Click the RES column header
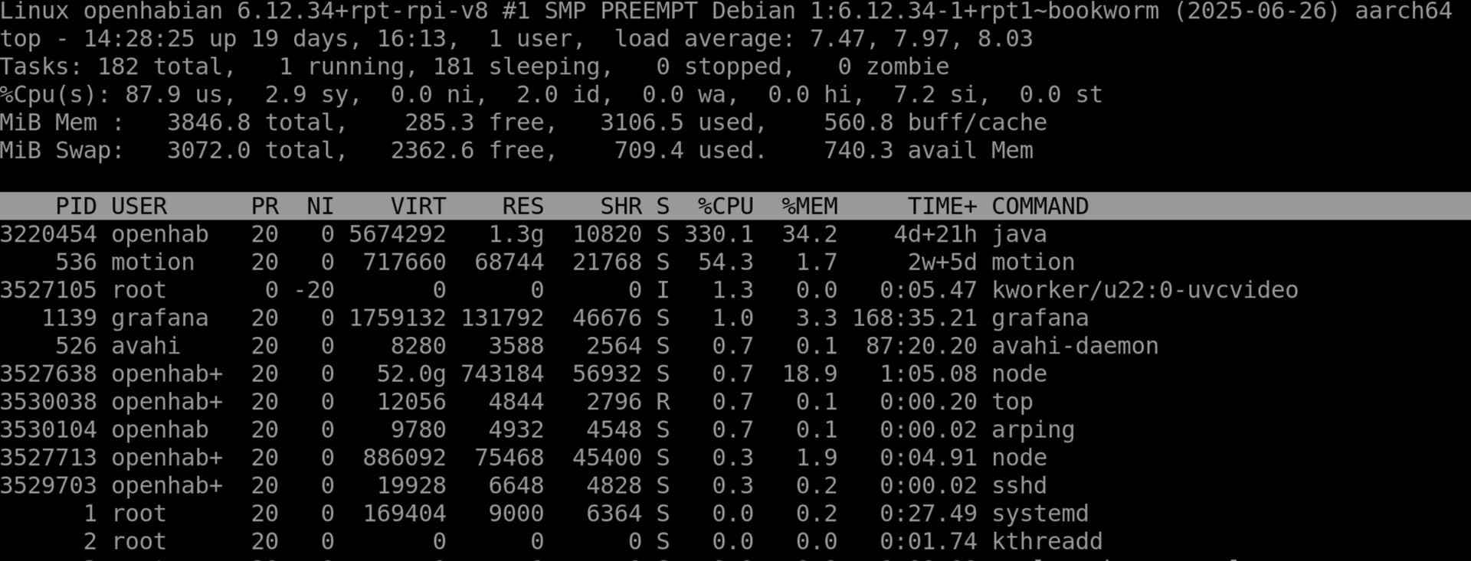 click(523, 206)
